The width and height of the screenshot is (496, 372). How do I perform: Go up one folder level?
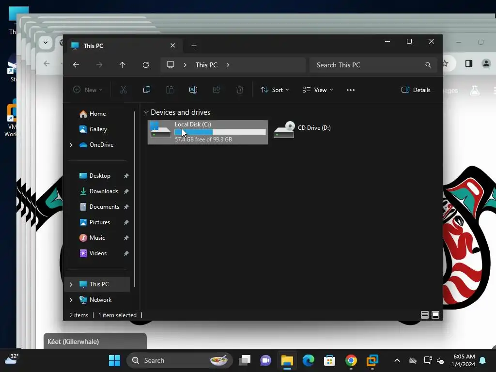[x=123, y=65]
